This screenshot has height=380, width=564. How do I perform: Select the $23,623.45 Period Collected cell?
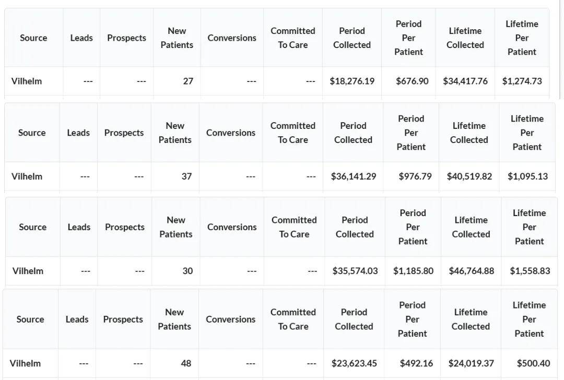point(354,363)
